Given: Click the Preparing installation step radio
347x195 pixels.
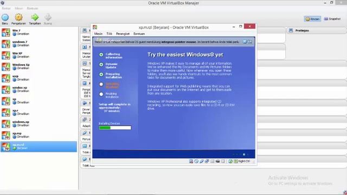Looking at the screenshot, I should pos(101,74).
